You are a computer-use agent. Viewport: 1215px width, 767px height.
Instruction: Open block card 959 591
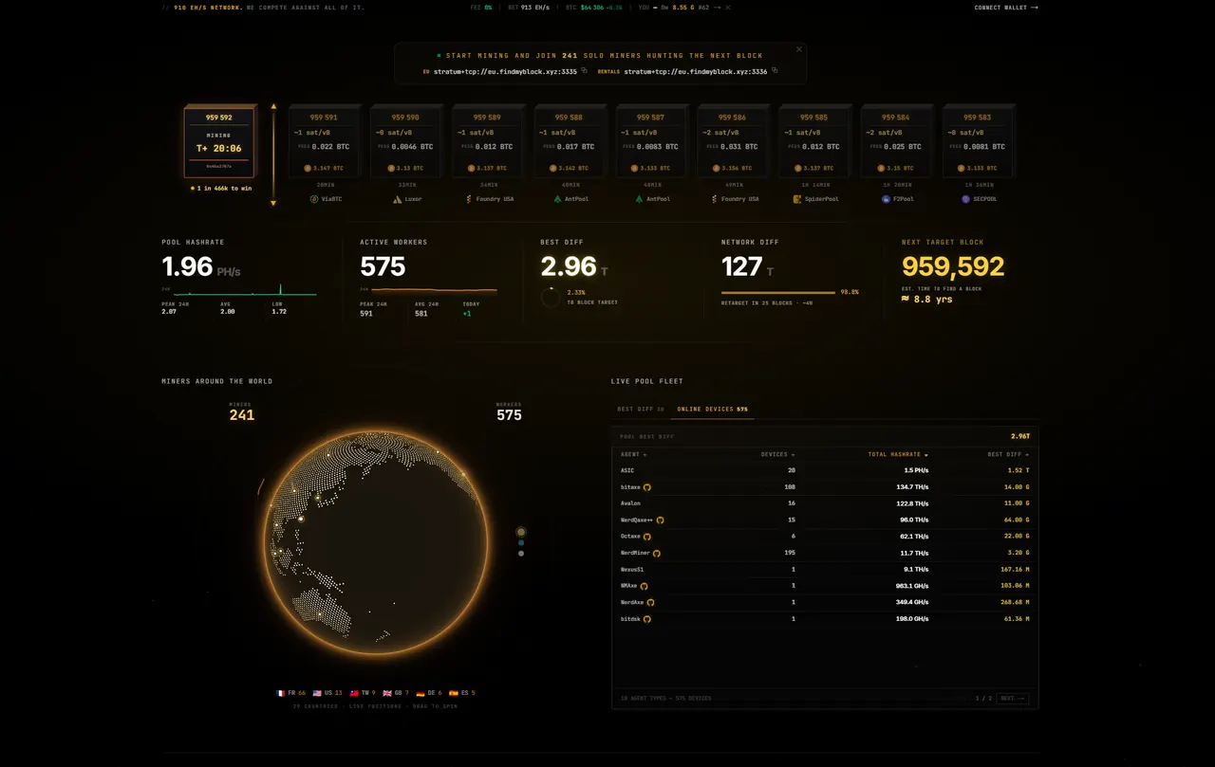(x=324, y=142)
